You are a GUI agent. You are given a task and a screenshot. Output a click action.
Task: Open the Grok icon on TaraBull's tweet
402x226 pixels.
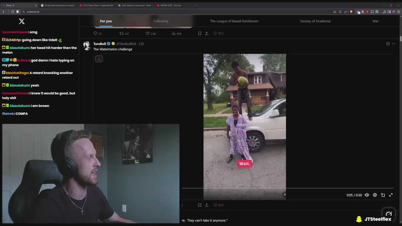pyautogui.click(x=388, y=44)
